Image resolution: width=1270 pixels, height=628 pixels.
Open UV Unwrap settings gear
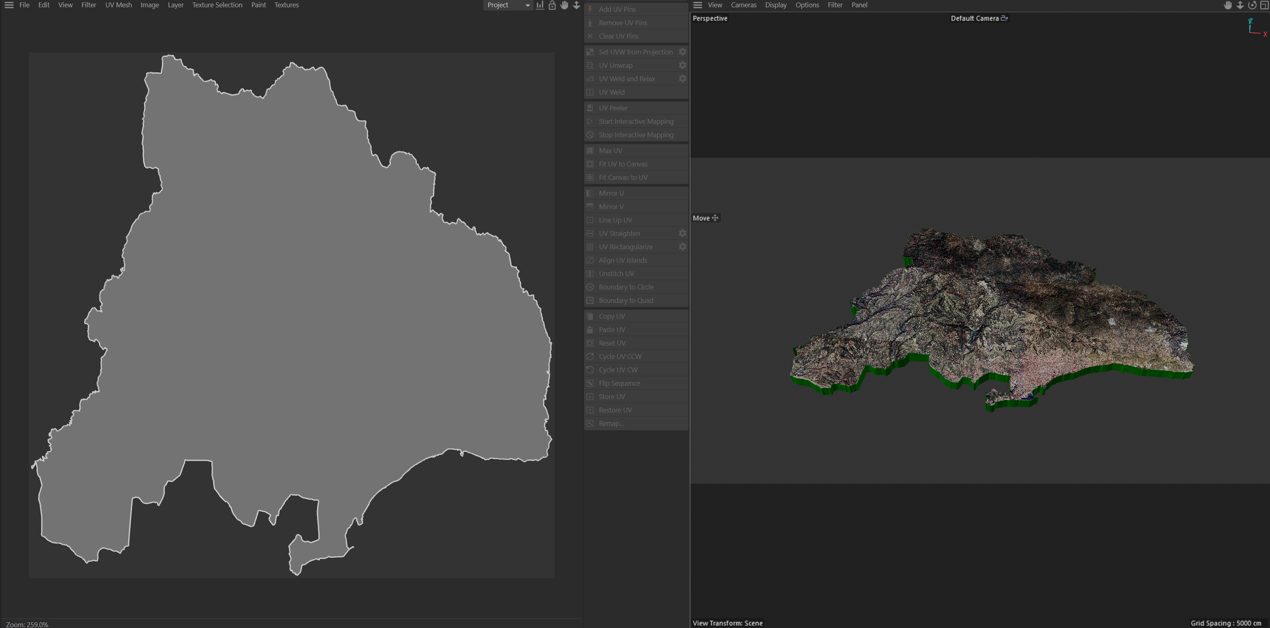[682, 65]
